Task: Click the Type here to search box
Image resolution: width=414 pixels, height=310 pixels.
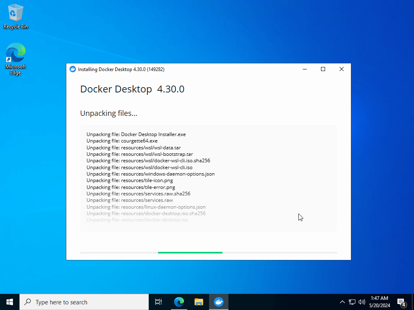Action: (x=84, y=302)
